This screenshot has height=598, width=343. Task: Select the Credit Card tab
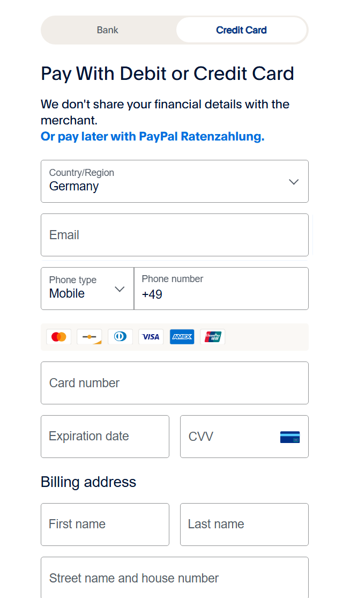pos(241,30)
